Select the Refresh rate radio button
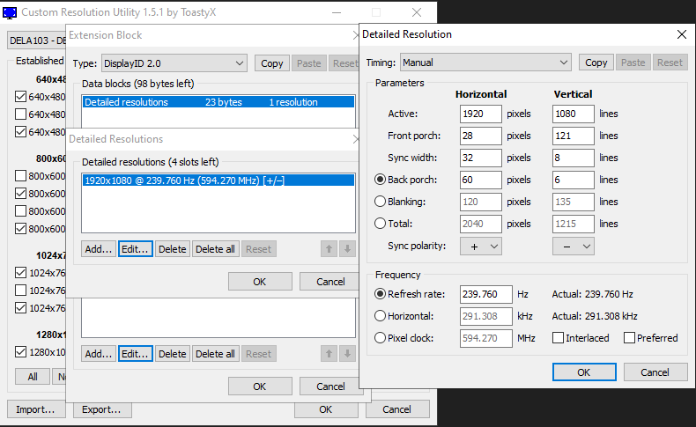Screen dimensions: 696x427 pos(380,294)
